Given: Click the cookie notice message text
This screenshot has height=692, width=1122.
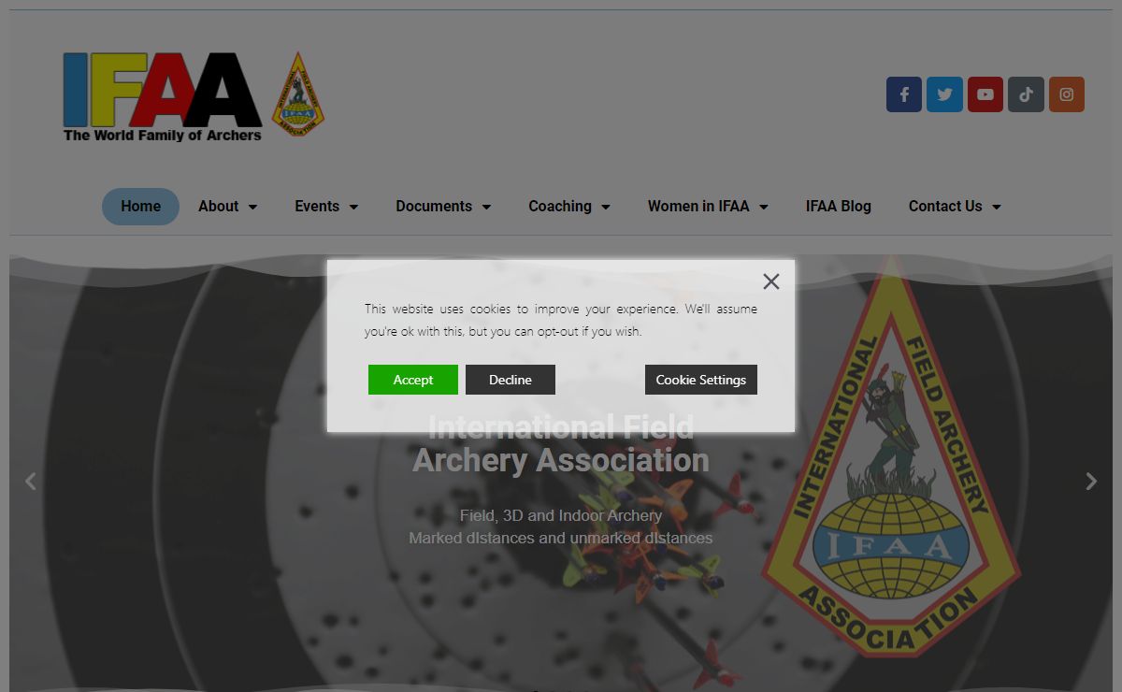Looking at the screenshot, I should [x=561, y=320].
